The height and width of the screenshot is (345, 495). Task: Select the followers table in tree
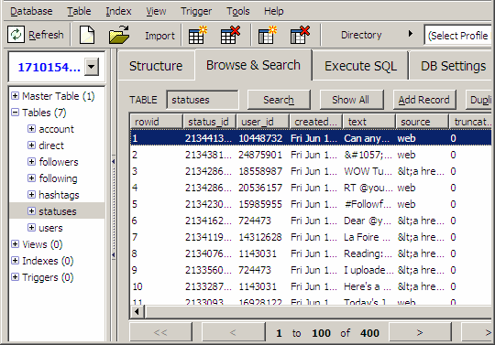pyautogui.click(x=59, y=162)
